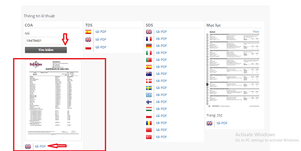Screen dimensions: 301x151
Task: Open the Greek SDS tải PDF link
Action: [x=161, y=95]
